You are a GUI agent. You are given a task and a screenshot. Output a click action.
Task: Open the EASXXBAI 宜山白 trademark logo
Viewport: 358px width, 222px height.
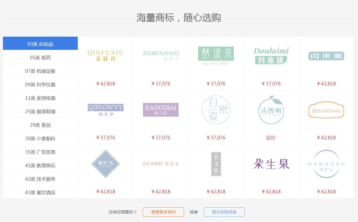coord(161,110)
